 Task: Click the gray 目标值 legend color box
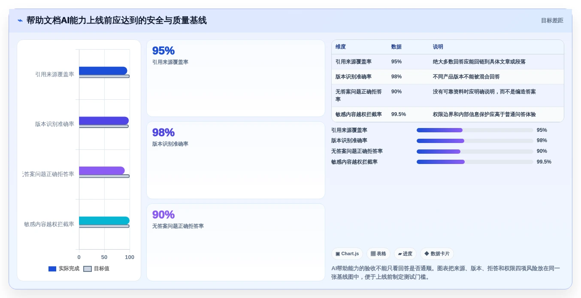point(88,269)
